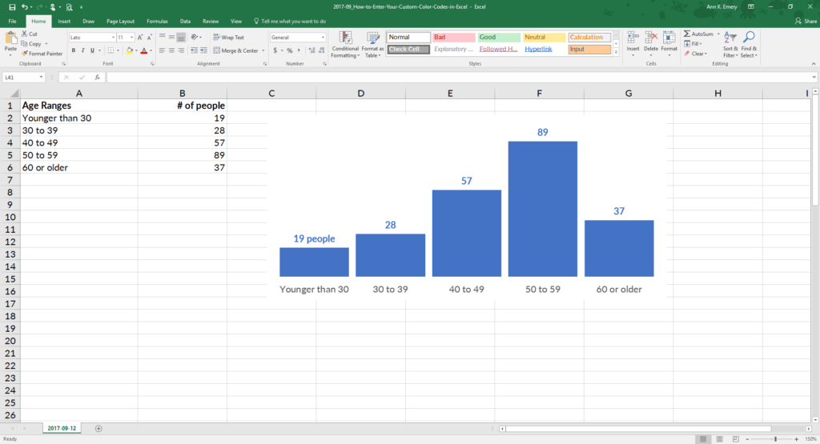Switch to the Insert tab
The image size is (820, 444).
pyautogui.click(x=64, y=22)
